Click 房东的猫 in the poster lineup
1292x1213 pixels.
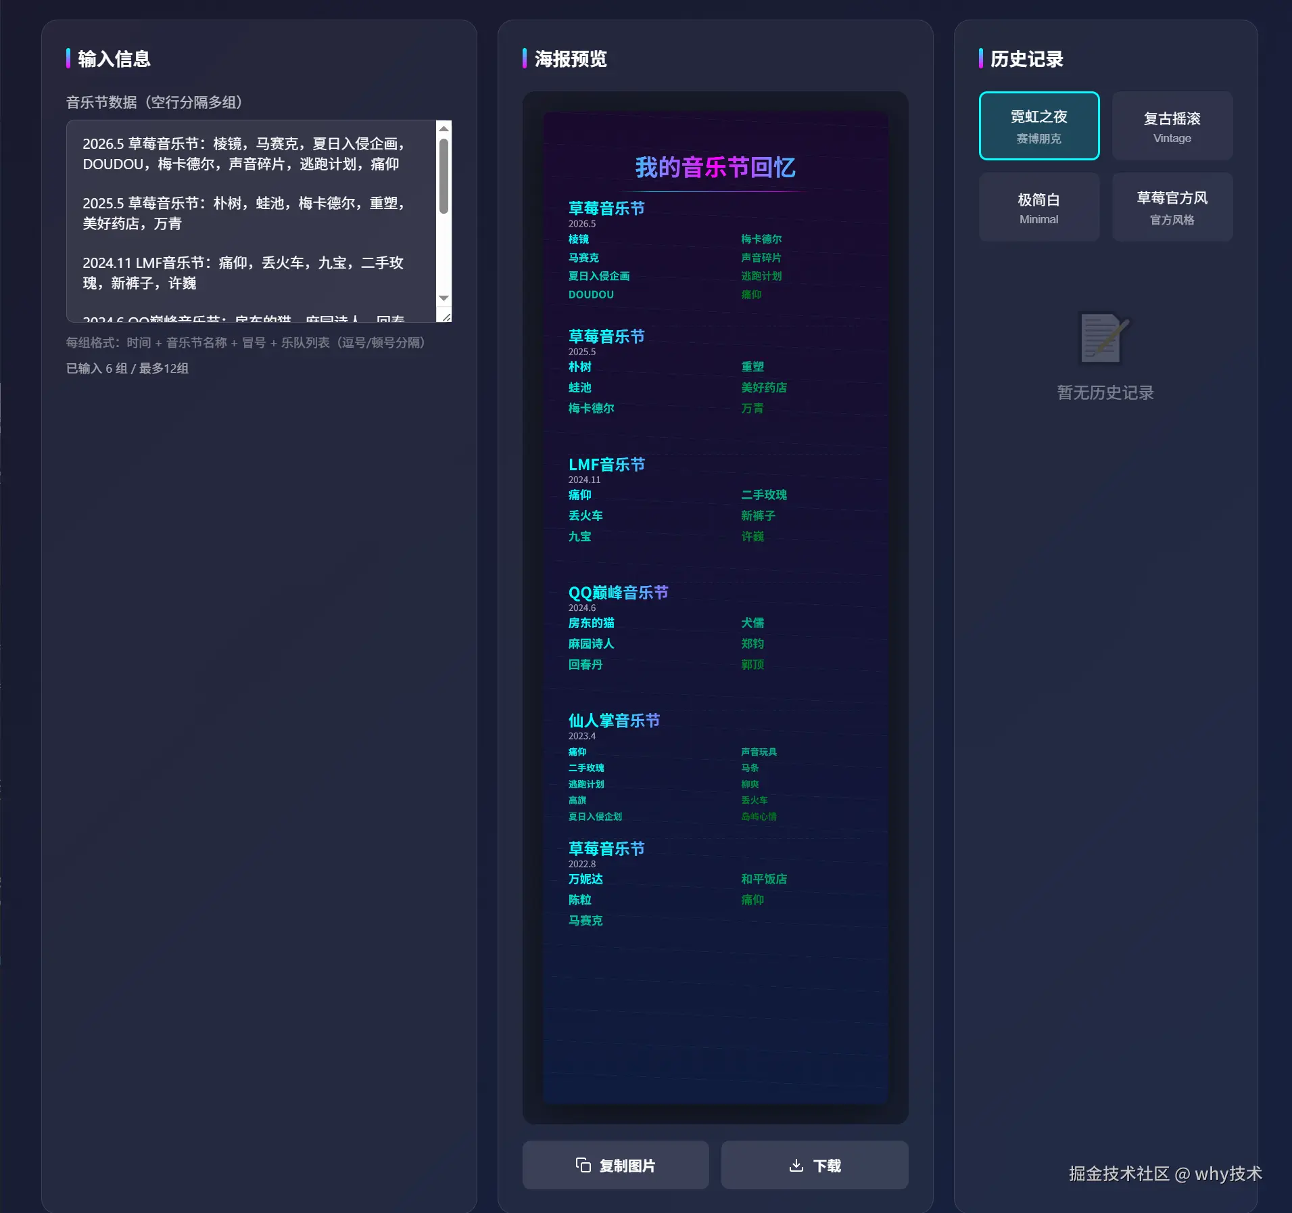pos(592,622)
